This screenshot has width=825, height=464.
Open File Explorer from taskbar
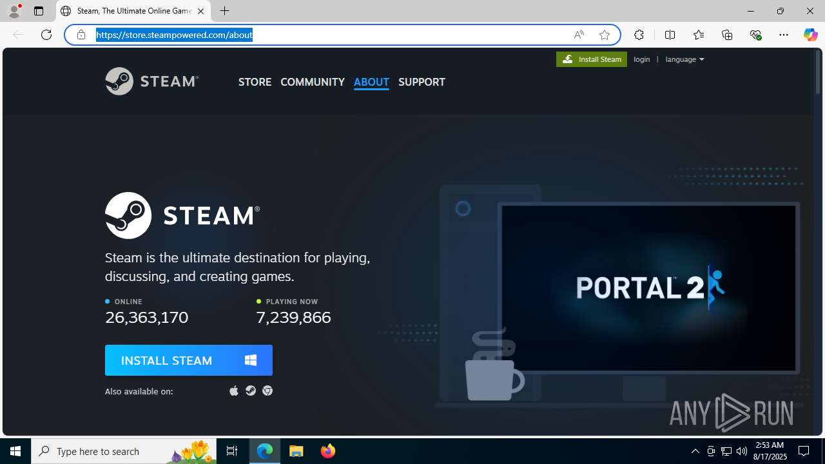tap(296, 451)
